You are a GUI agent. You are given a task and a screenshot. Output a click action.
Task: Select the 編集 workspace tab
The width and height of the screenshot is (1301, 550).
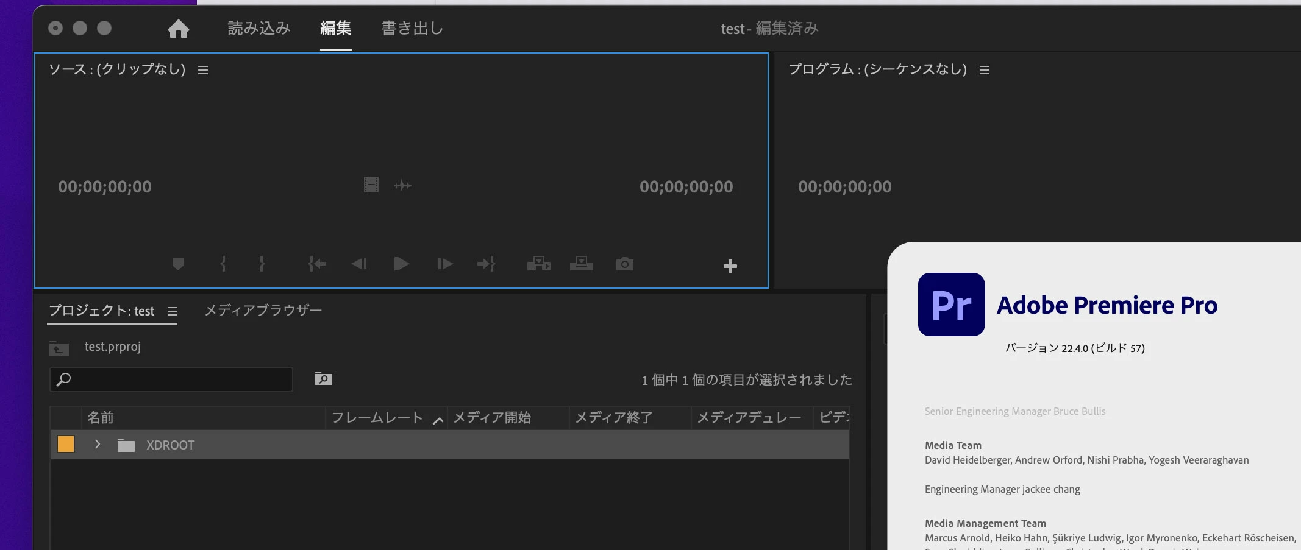point(335,28)
